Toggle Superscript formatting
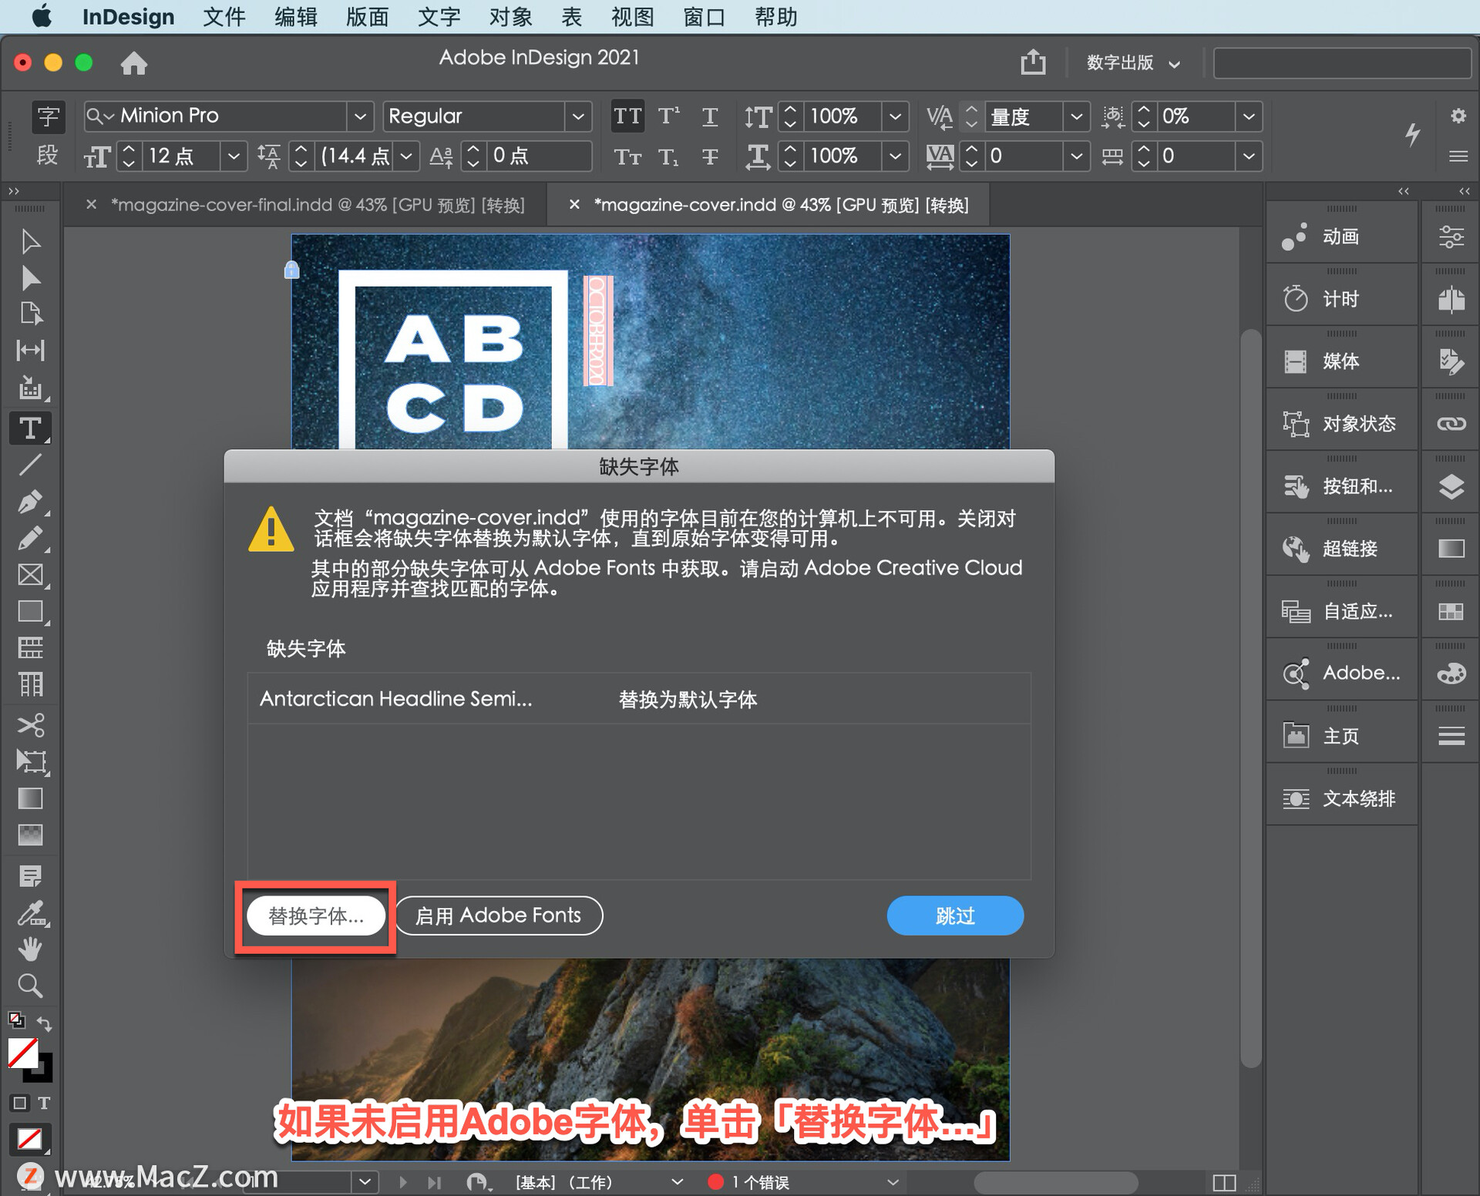 click(x=668, y=116)
